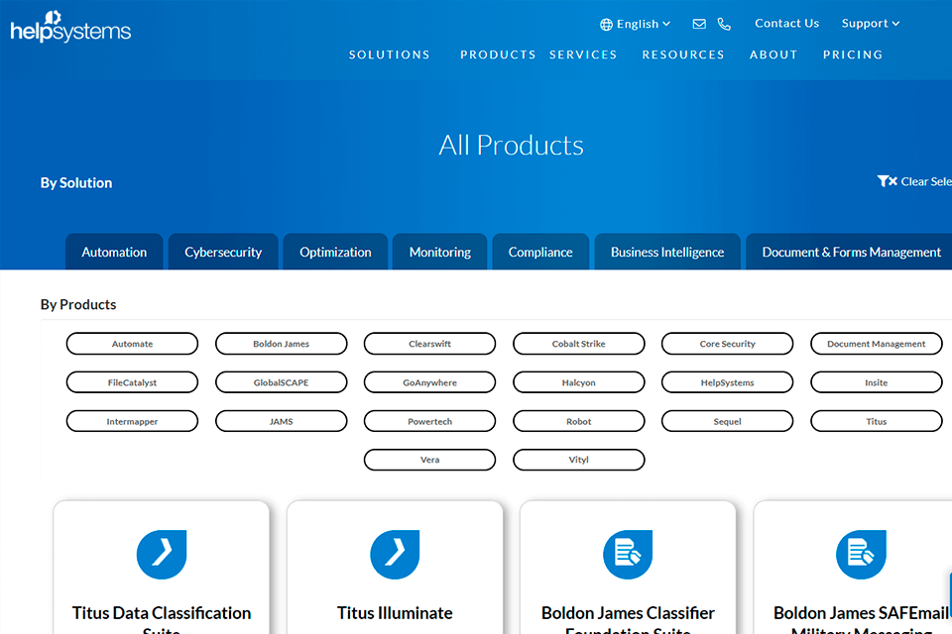Select the Automation solution tab
Viewport: 952px width, 634px height.
click(x=114, y=252)
